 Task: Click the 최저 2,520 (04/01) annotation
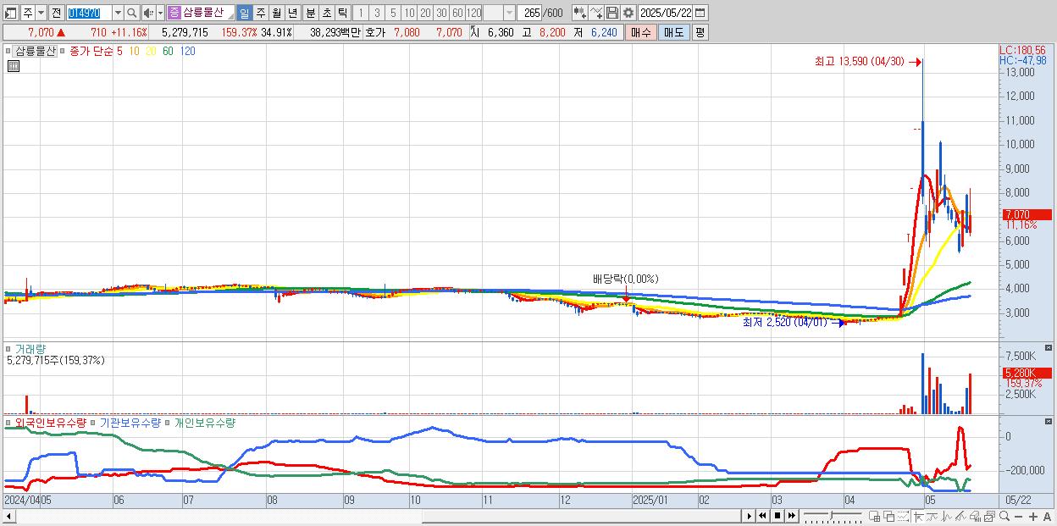click(x=787, y=323)
